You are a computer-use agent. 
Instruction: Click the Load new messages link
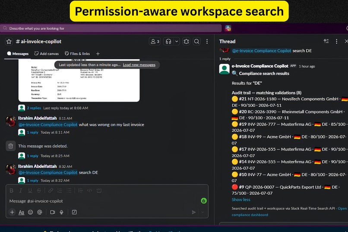point(139,65)
